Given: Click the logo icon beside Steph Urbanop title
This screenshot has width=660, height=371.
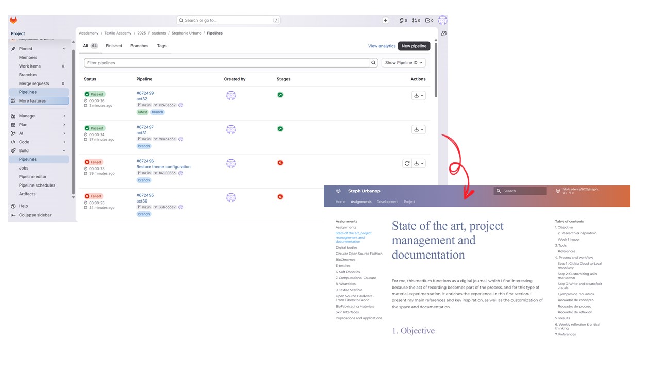Looking at the screenshot, I should [338, 191].
